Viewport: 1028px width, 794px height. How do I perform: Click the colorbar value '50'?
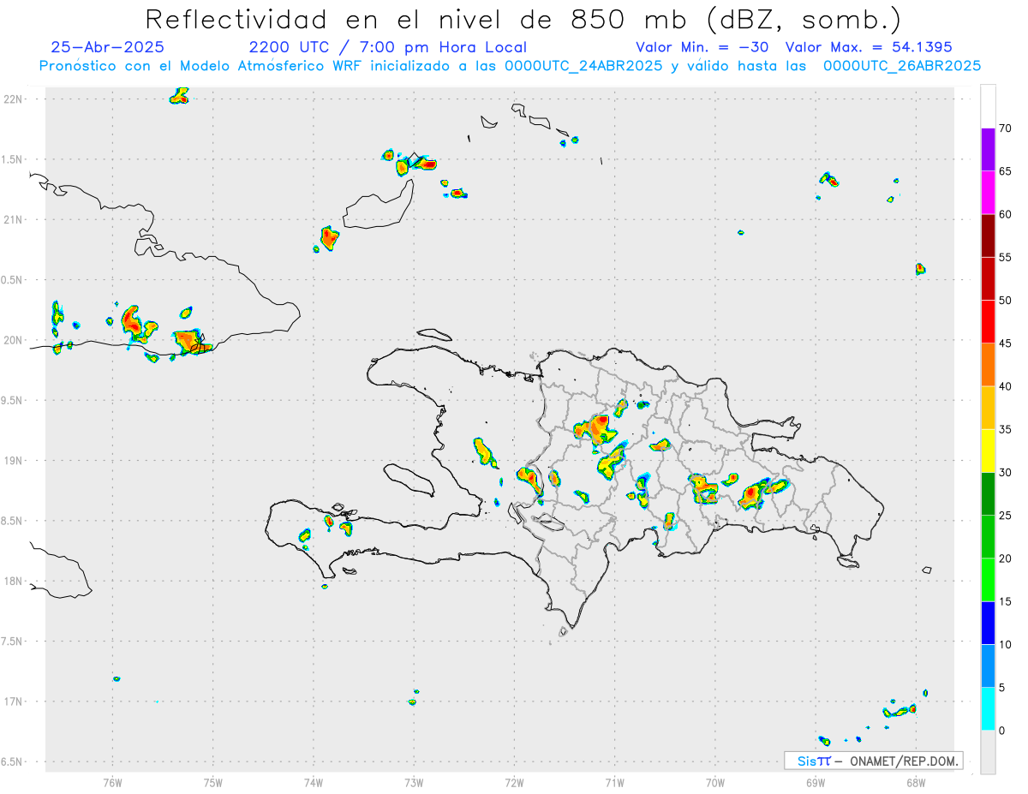click(x=1005, y=301)
